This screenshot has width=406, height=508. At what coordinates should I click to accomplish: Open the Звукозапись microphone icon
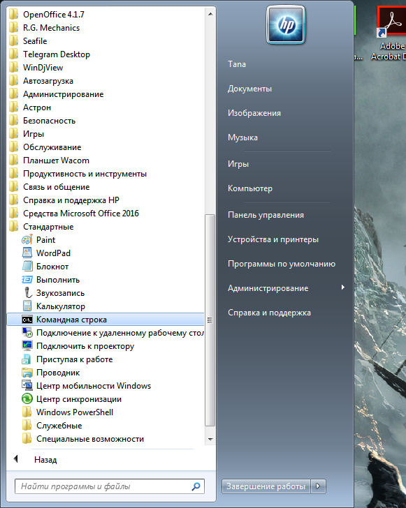coord(27,293)
